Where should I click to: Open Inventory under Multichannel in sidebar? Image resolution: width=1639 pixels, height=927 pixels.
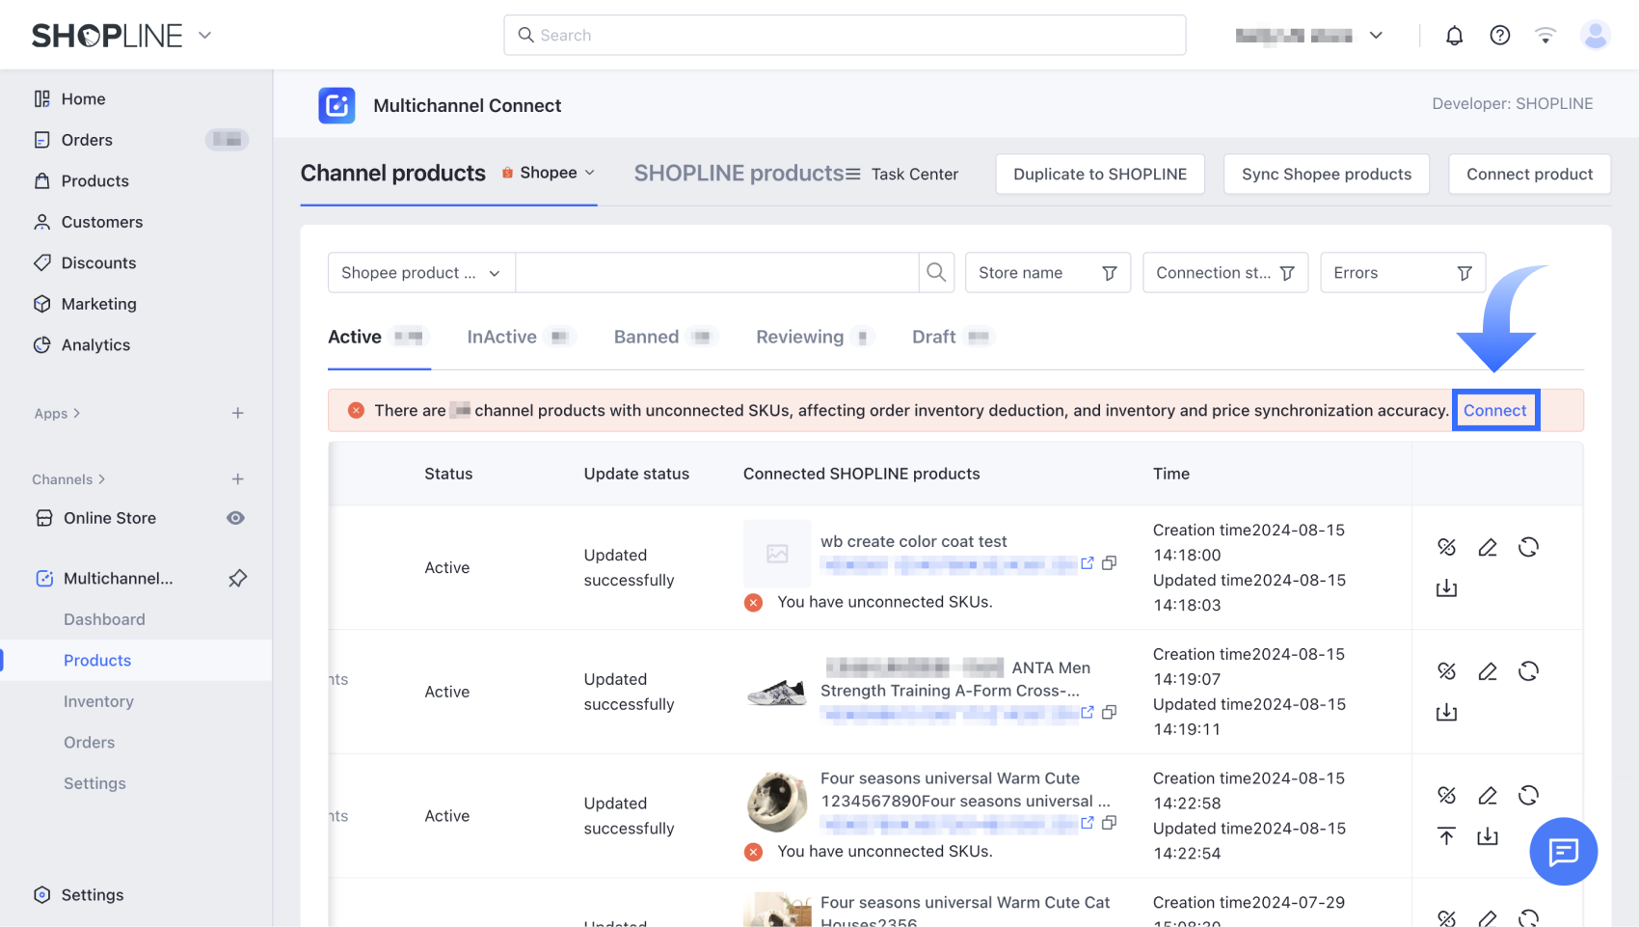(x=98, y=701)
